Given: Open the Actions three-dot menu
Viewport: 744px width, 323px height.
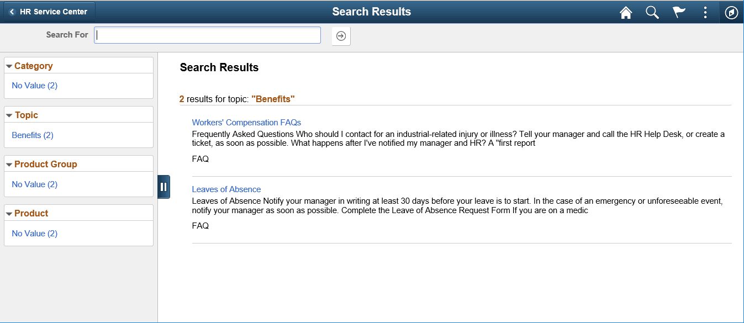Looking at the screenshot, I should pos(705,12).
